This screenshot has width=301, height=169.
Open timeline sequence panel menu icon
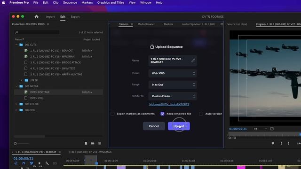click(60, 152)
